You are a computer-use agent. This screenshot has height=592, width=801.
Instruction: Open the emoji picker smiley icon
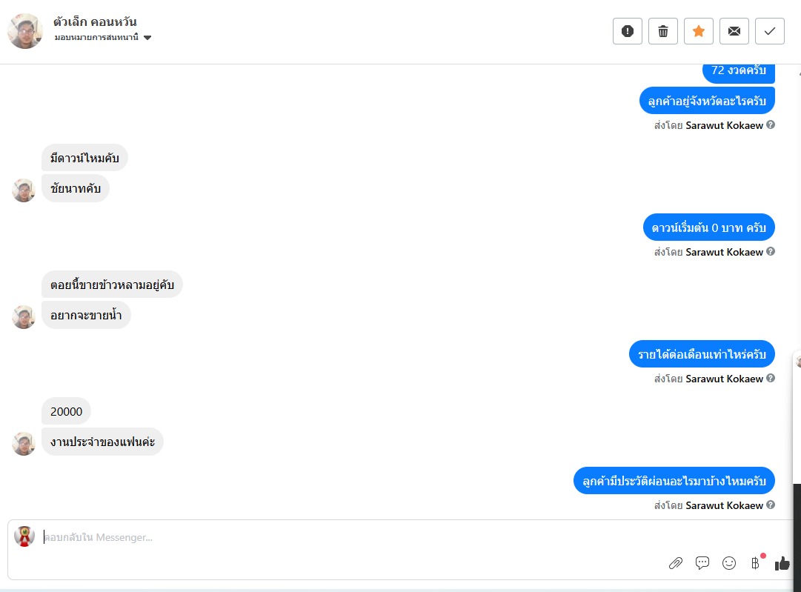729,563
